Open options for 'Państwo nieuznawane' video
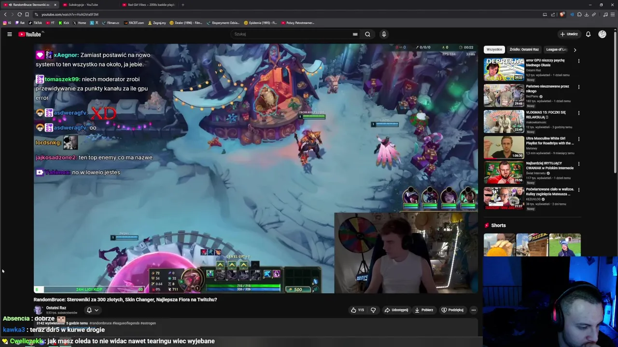 pos(578,87)
